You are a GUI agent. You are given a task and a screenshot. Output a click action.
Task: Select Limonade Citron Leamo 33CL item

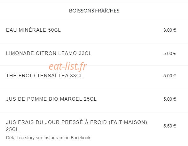pos(49,53)
